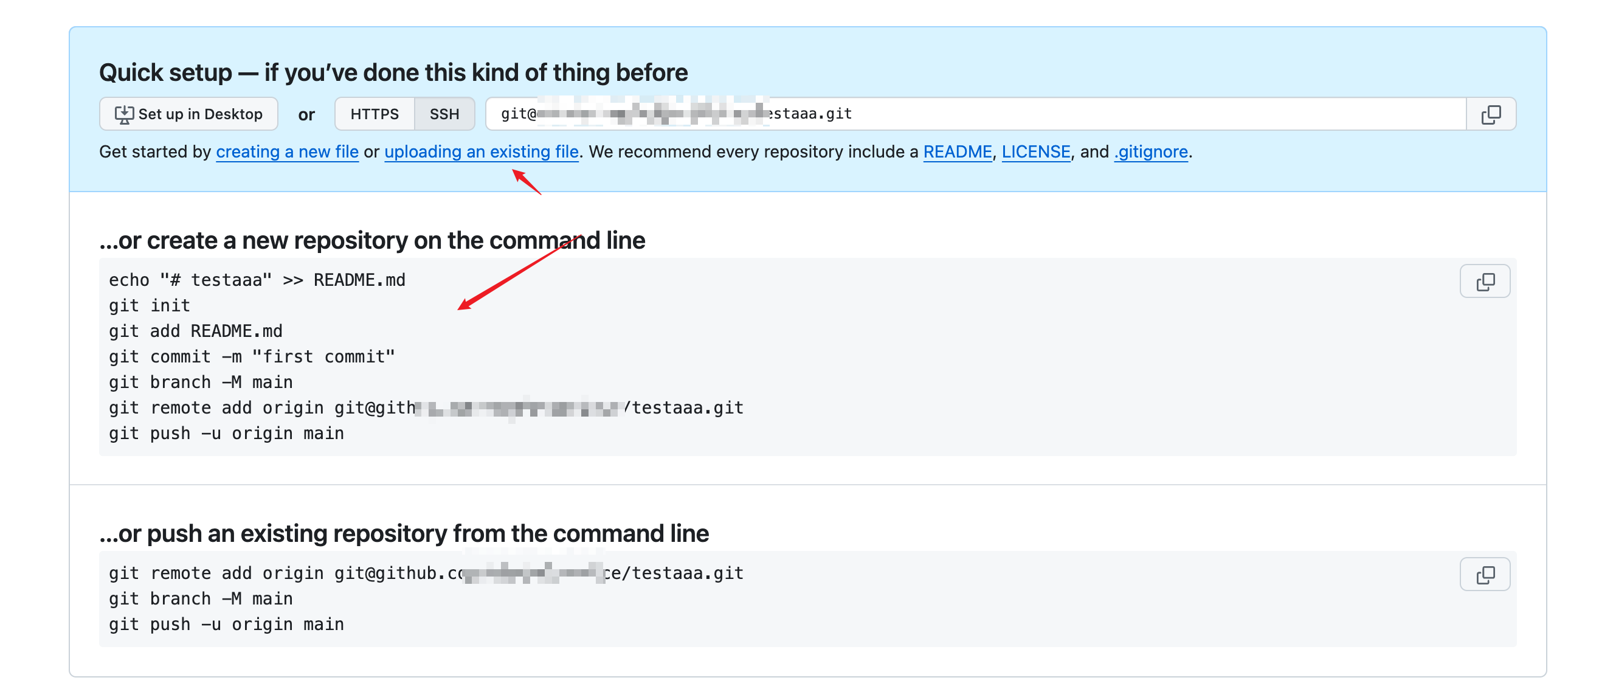Switch clone URL to HTTPS
Image resolution: width=1599 pixels, height=686 pixels.
click(x=375, y=114)
